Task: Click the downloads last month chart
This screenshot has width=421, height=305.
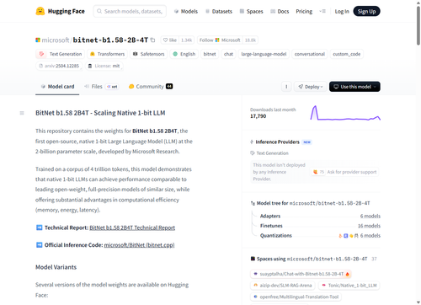Action: 345,113
